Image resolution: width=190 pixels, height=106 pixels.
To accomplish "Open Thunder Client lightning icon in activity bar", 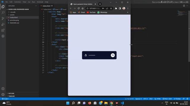I will click(3, 36).
